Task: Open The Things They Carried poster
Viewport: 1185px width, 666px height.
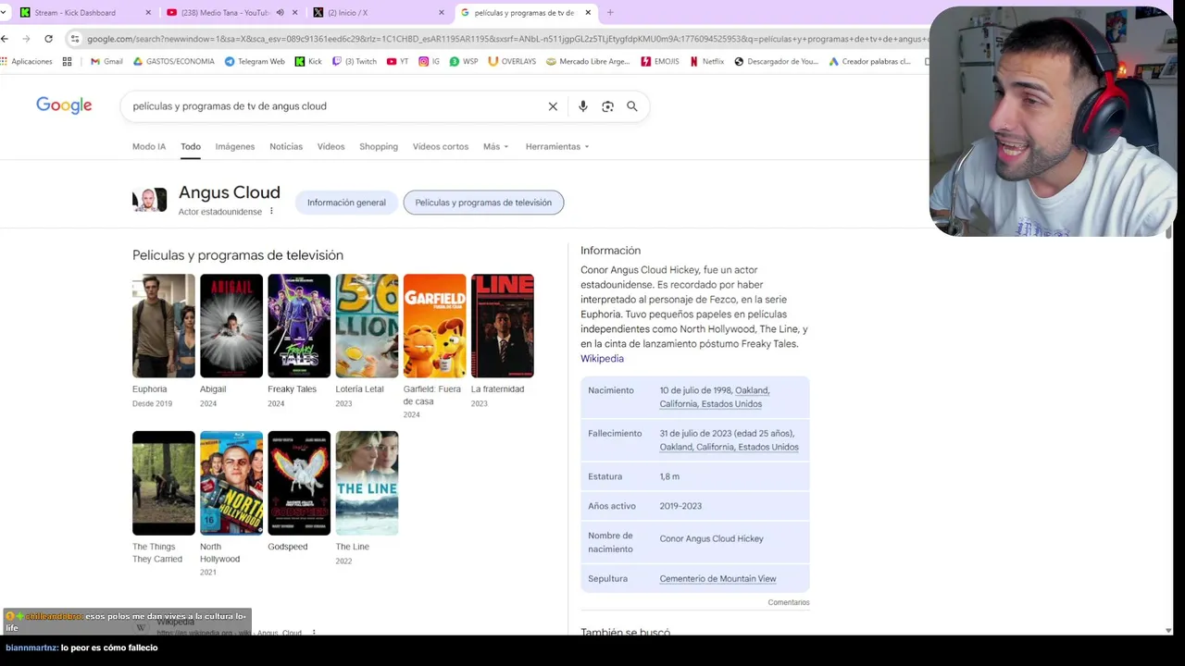Action: coord(164,483)
